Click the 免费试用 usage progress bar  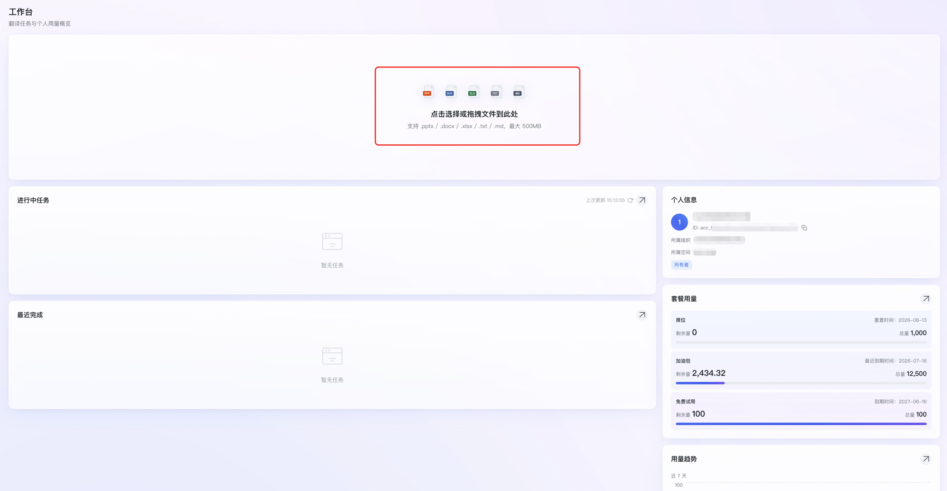point(801,424)
